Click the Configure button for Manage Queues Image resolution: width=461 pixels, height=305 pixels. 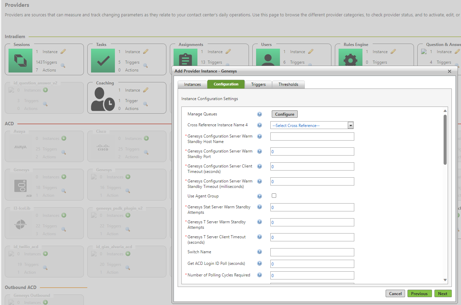tap(284, 114)
